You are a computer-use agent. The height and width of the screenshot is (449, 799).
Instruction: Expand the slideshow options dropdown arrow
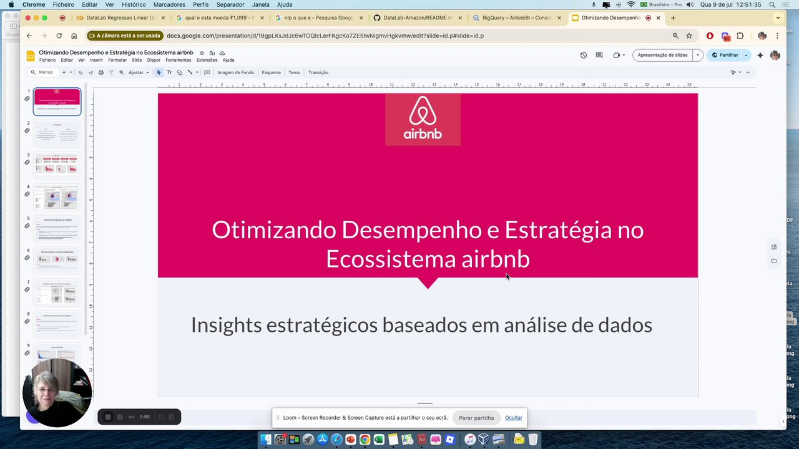(697, 55)
